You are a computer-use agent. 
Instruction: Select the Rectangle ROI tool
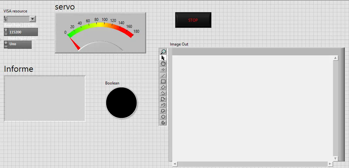click(x=163, y=82)
